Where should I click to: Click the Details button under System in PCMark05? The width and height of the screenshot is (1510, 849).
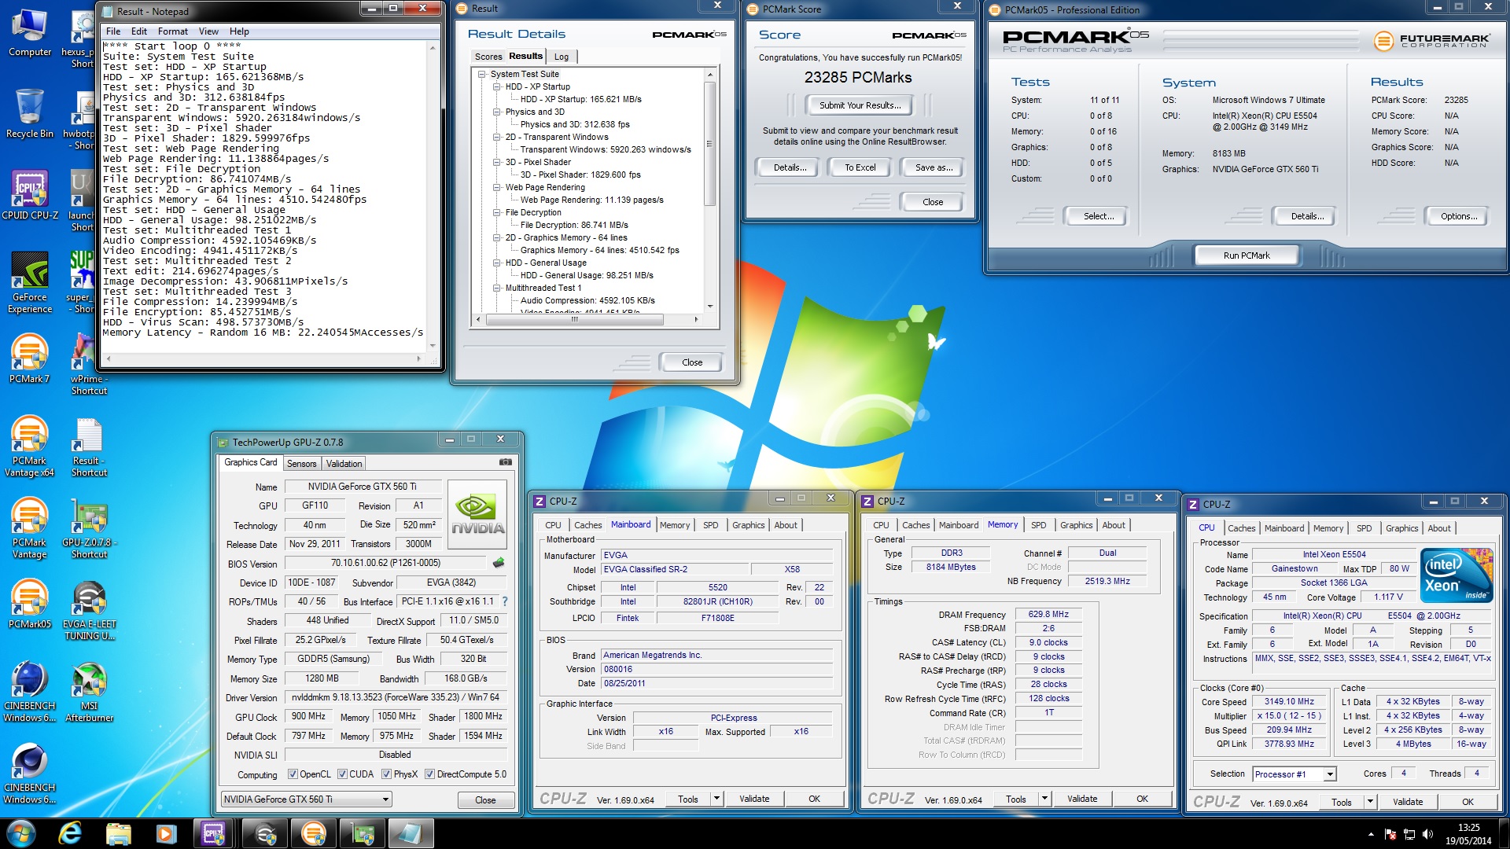point(1306,216)
